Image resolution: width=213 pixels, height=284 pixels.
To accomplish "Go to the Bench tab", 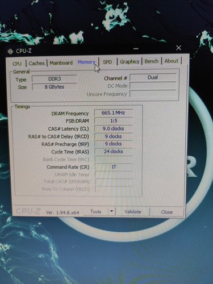I will pyautogui.click(x=152, y=61).
